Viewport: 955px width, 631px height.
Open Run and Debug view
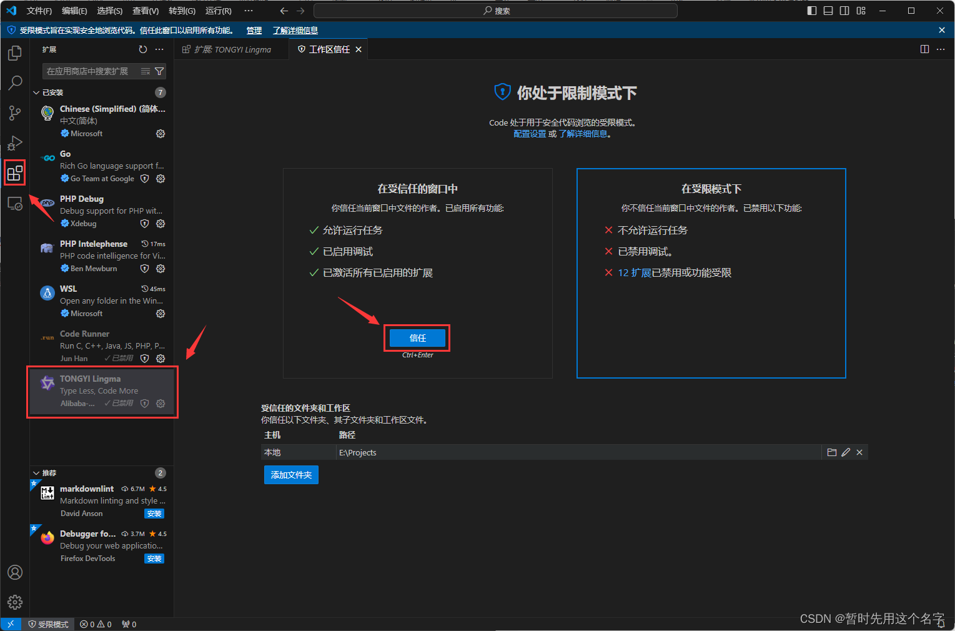(x=15, y=143)
